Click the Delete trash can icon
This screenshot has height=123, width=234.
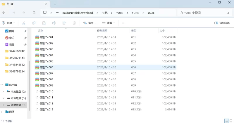tap(74, 23)
